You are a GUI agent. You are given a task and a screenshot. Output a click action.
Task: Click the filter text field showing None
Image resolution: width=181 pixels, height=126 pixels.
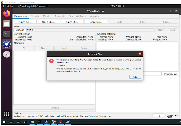90,30
